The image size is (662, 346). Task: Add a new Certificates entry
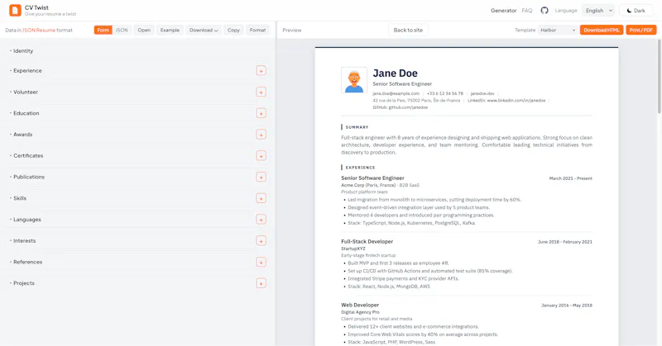tap(261, 156)
